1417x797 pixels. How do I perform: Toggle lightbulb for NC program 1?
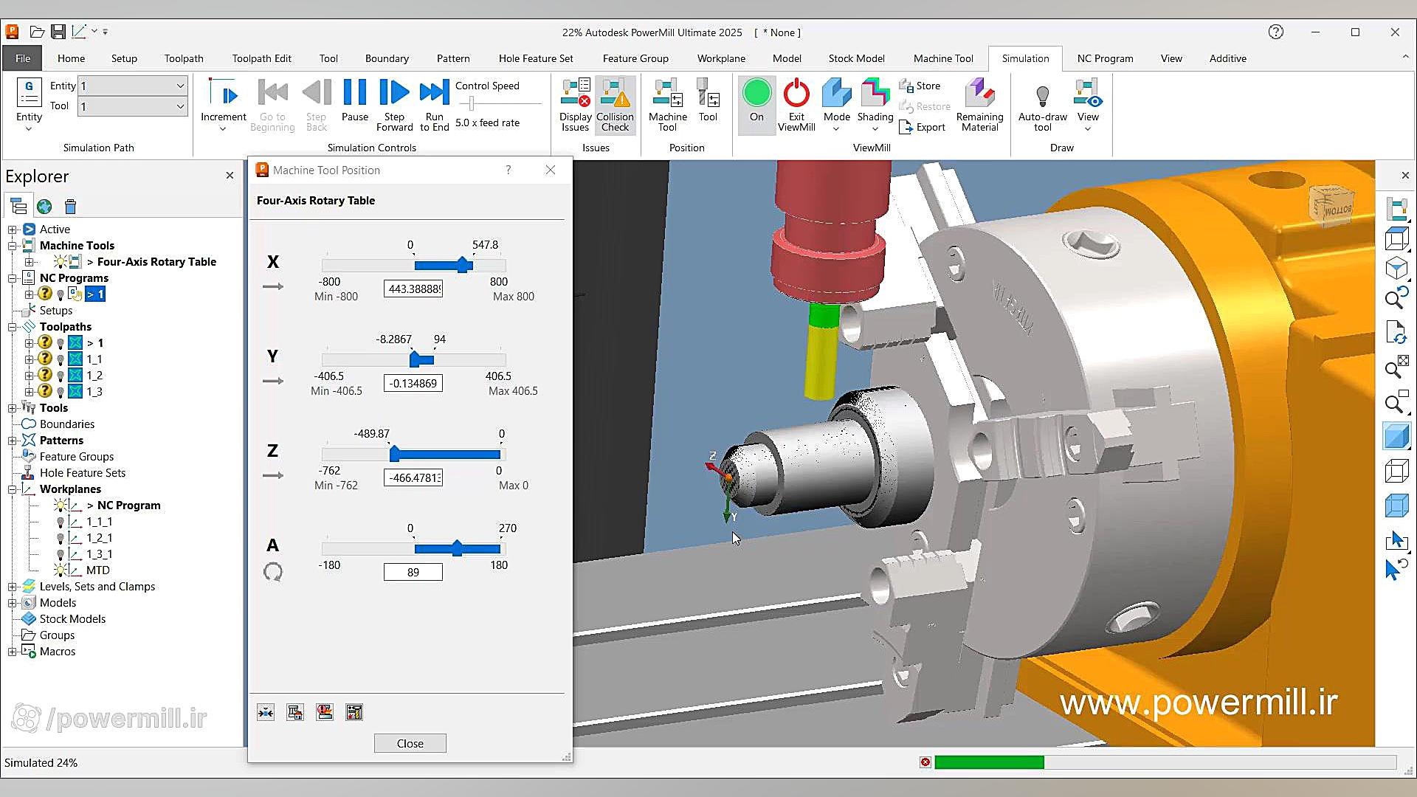click(x=61, y=294)
